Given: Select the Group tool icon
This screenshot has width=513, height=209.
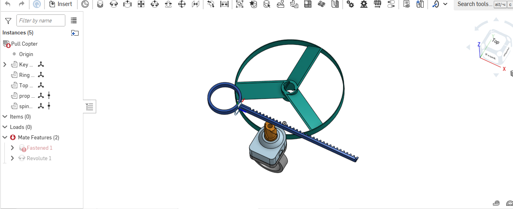Looking at the screenshot, I should click(239, 4).
